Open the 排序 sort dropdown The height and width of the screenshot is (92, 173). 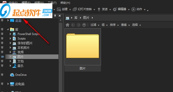coord(114,25)
